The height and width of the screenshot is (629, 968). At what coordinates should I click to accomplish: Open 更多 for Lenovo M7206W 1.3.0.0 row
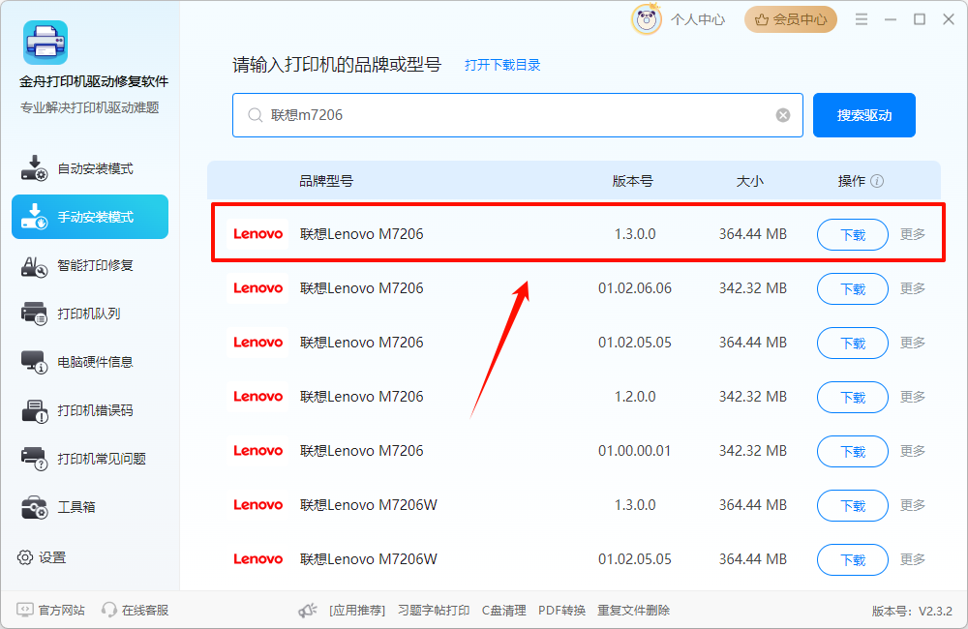(912, 505)
